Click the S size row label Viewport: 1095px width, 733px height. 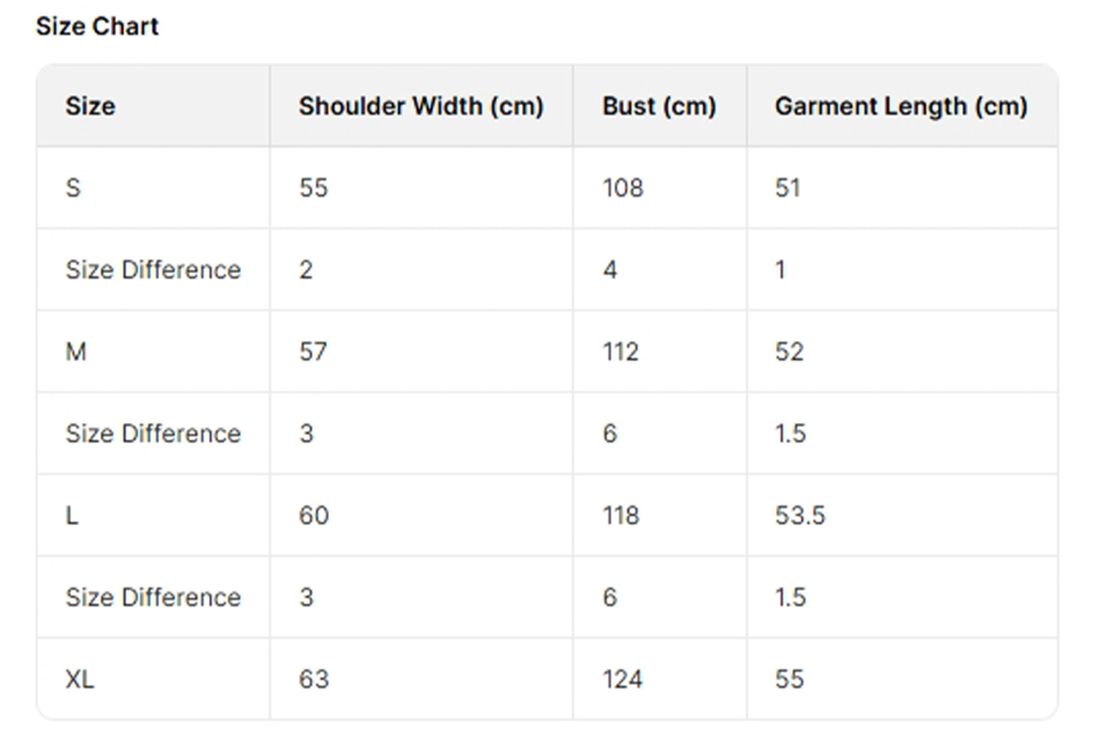coord(73,188)
